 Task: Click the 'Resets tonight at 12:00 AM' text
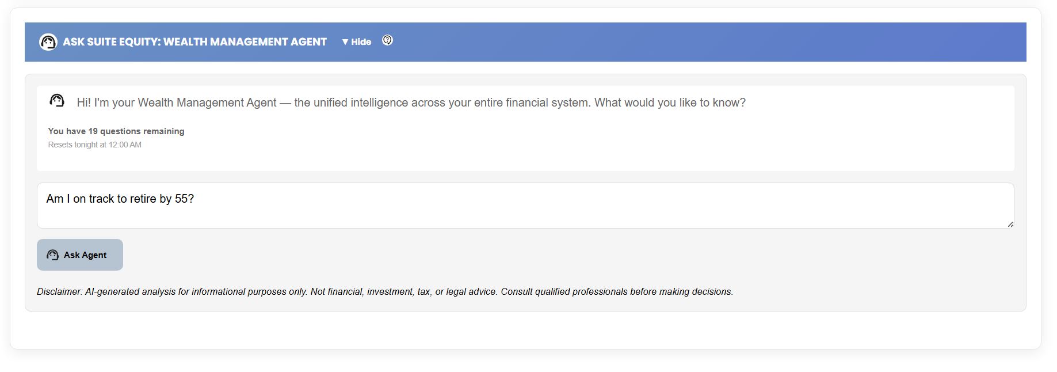point(95,145)
